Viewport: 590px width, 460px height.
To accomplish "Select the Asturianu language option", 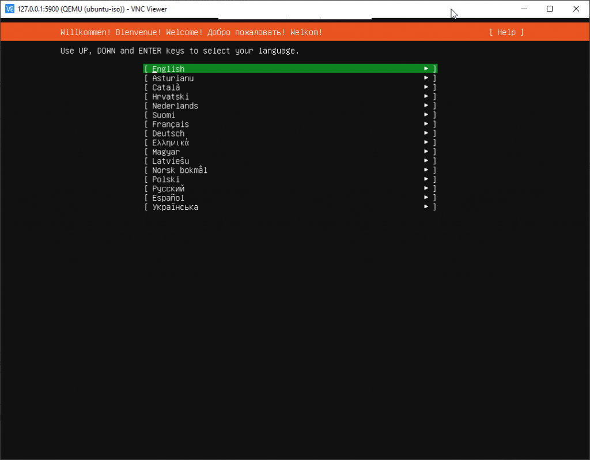I will 173,78.
